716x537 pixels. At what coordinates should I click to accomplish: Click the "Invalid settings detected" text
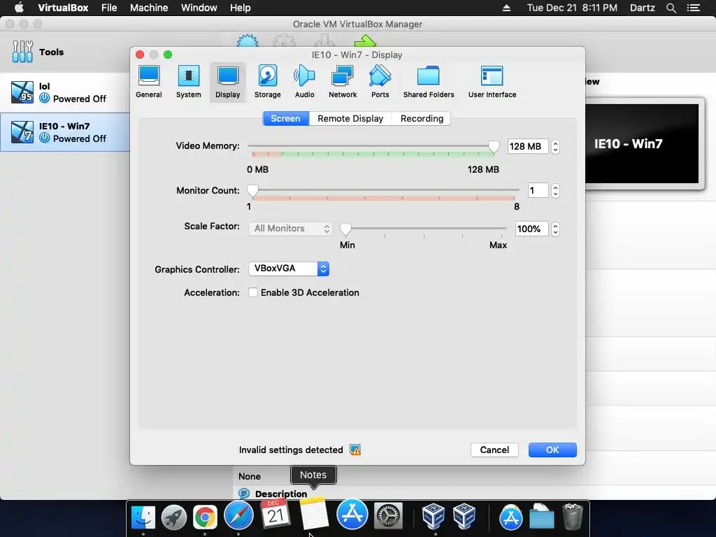pyautogui.click(x=291, y=450)
